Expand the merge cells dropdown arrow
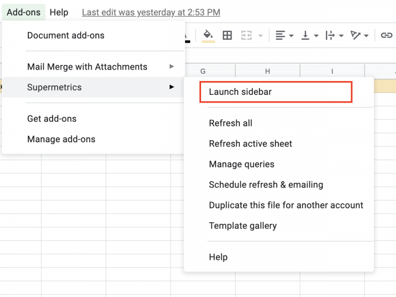 point(260,36)
